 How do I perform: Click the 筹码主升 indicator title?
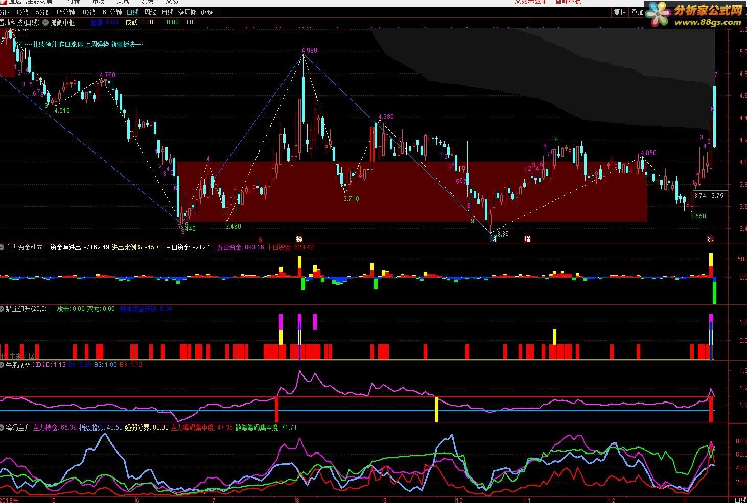(x=18, y=427)
